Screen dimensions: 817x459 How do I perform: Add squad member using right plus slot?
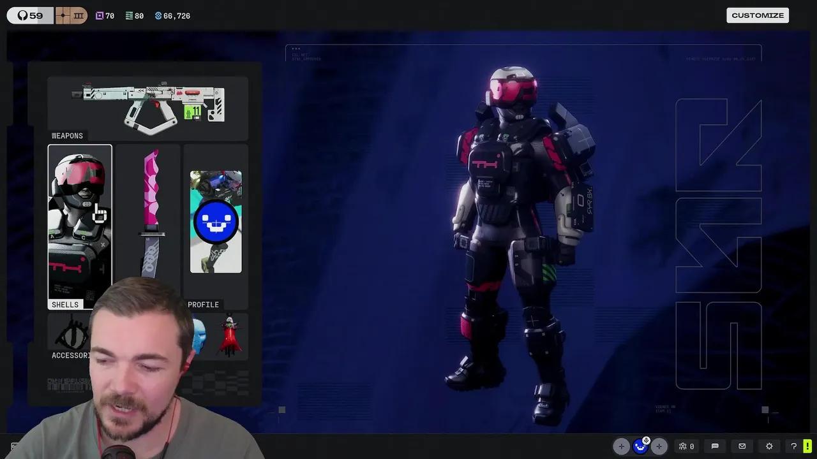tap(659, 446)
